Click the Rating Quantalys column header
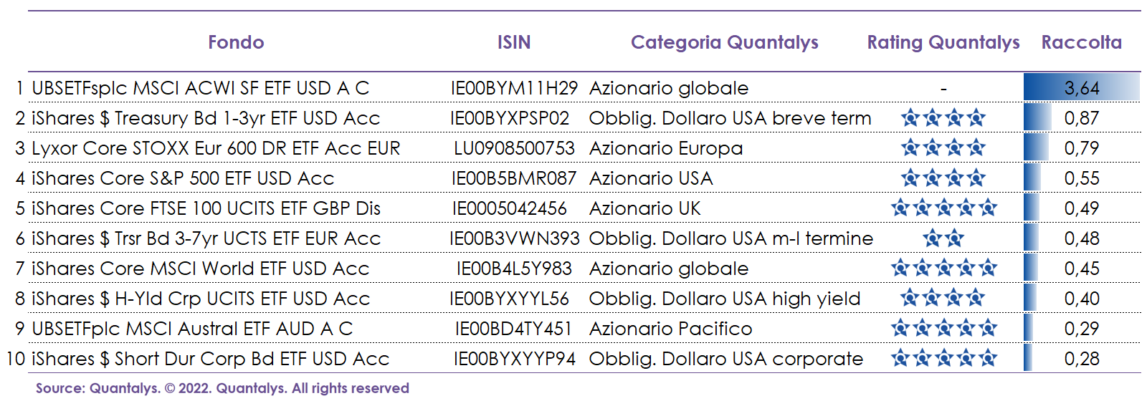 943,42
